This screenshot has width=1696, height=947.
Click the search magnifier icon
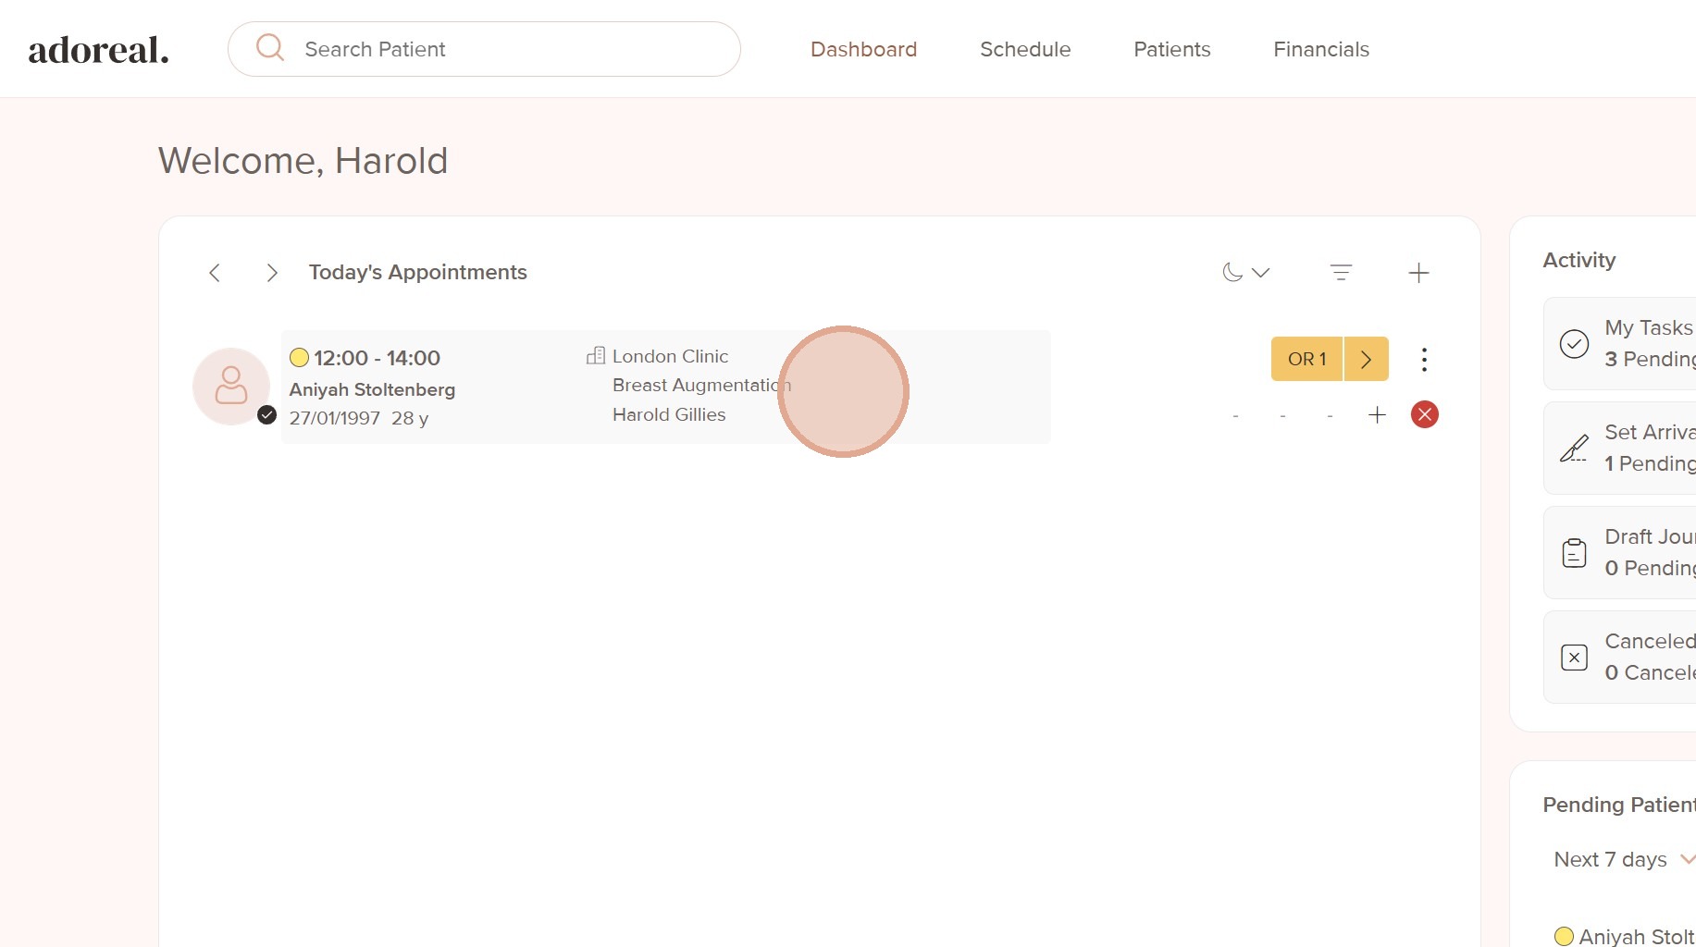(x=269, y=48)
